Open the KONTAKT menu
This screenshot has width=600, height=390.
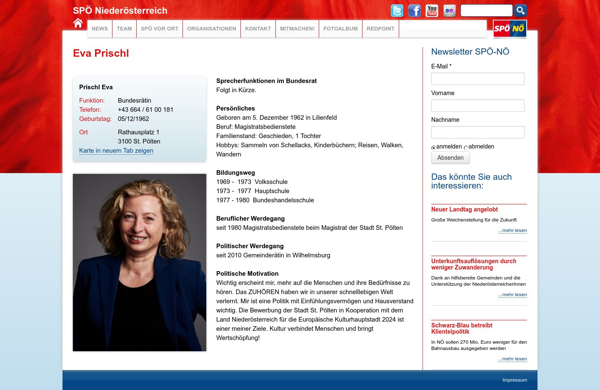click(x=258, y=29)
